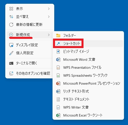Open その他のオプションを確認
This screenshot has height=125, width=128.
[30, 73]
